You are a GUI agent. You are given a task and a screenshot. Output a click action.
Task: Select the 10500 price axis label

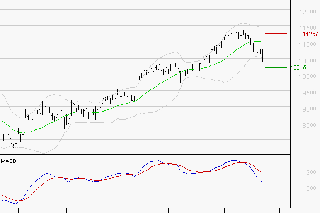tap(307, 61)
